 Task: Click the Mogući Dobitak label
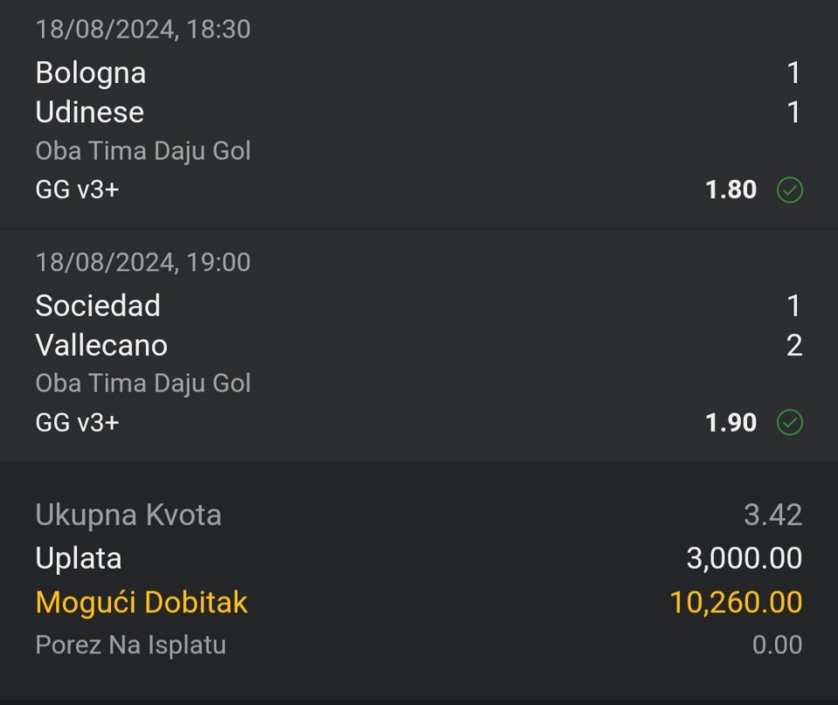pyautogui.click(x=141, y=602)
